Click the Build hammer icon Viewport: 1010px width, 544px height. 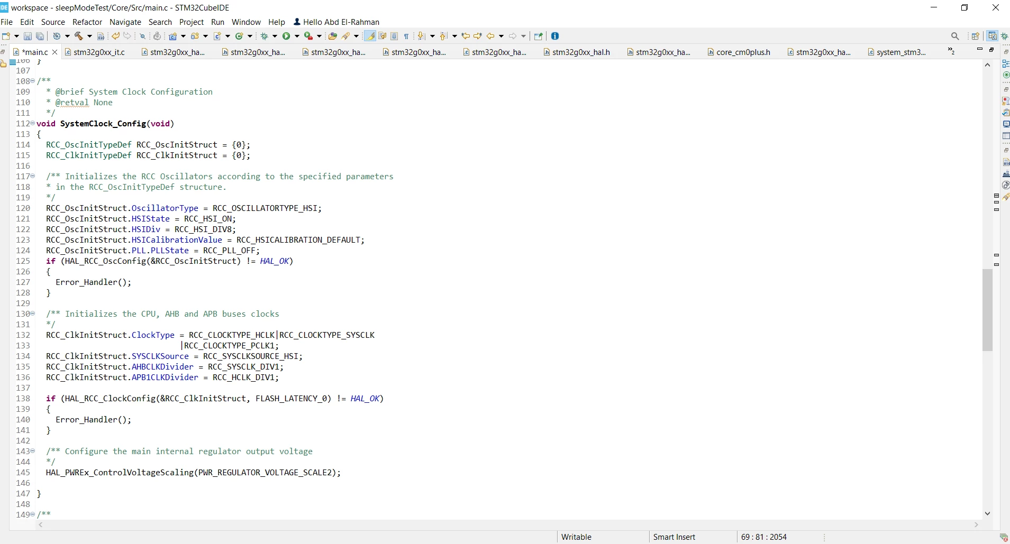pyautogui.click(x=79, y=36)
